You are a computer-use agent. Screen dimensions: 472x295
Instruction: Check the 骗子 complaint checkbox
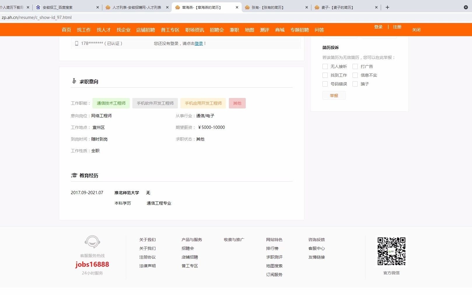pos(355,84)
